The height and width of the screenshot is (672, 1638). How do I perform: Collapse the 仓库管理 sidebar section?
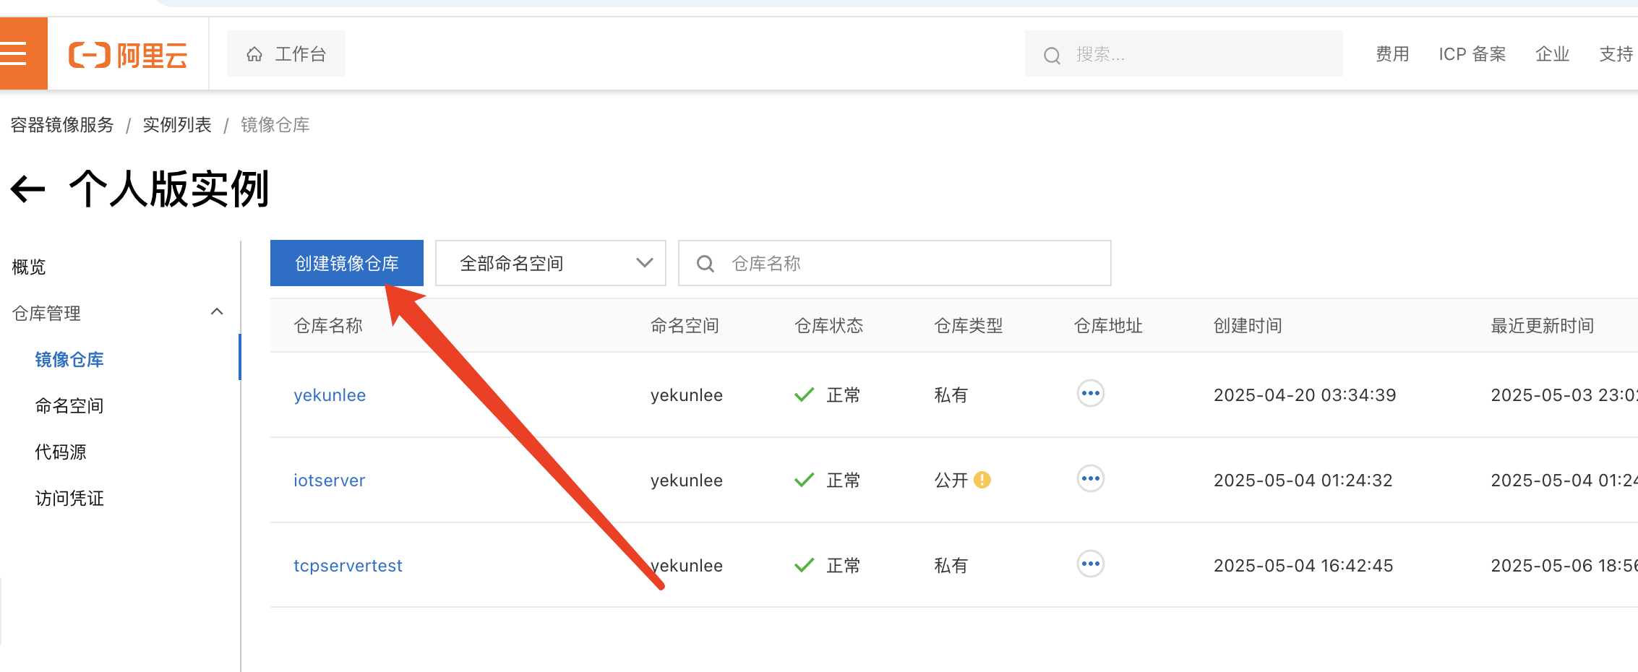(216, 312)
